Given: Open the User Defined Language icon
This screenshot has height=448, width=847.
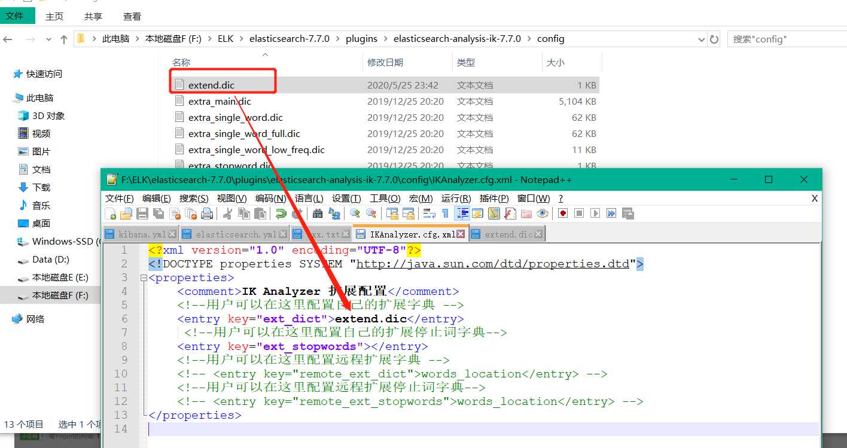Looking at the screenshot, I should tap(478, 214).
